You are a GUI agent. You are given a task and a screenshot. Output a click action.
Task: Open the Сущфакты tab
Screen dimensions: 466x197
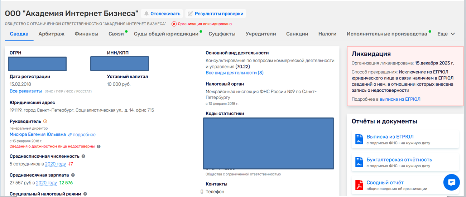[x=222, y=34]
